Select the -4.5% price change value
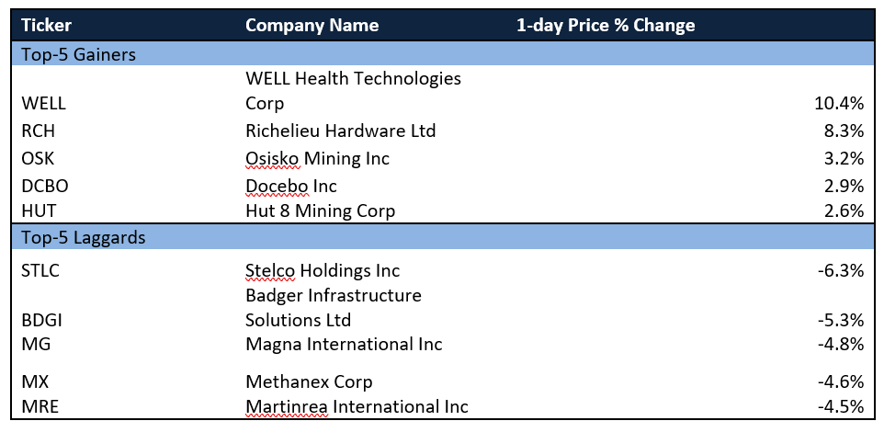 [841, 405]
